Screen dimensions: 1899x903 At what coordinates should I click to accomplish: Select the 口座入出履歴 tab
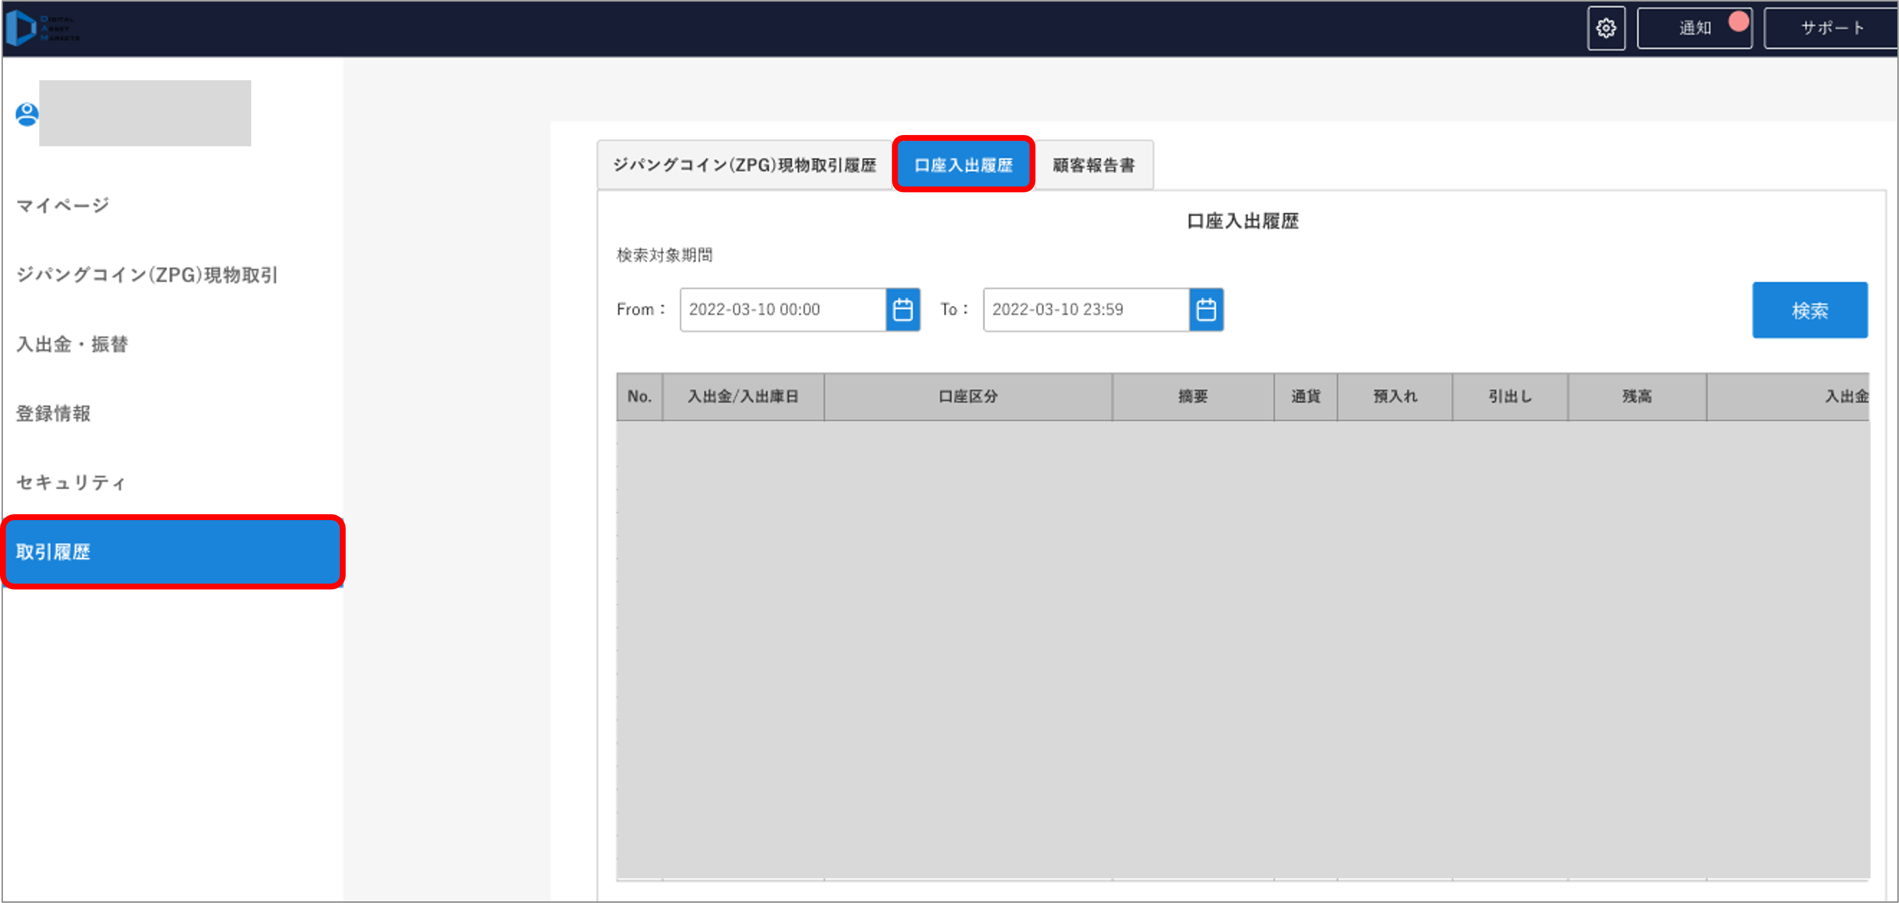[963, 164]
